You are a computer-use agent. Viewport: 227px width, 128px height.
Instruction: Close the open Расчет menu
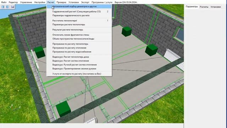tap(51, 2)
